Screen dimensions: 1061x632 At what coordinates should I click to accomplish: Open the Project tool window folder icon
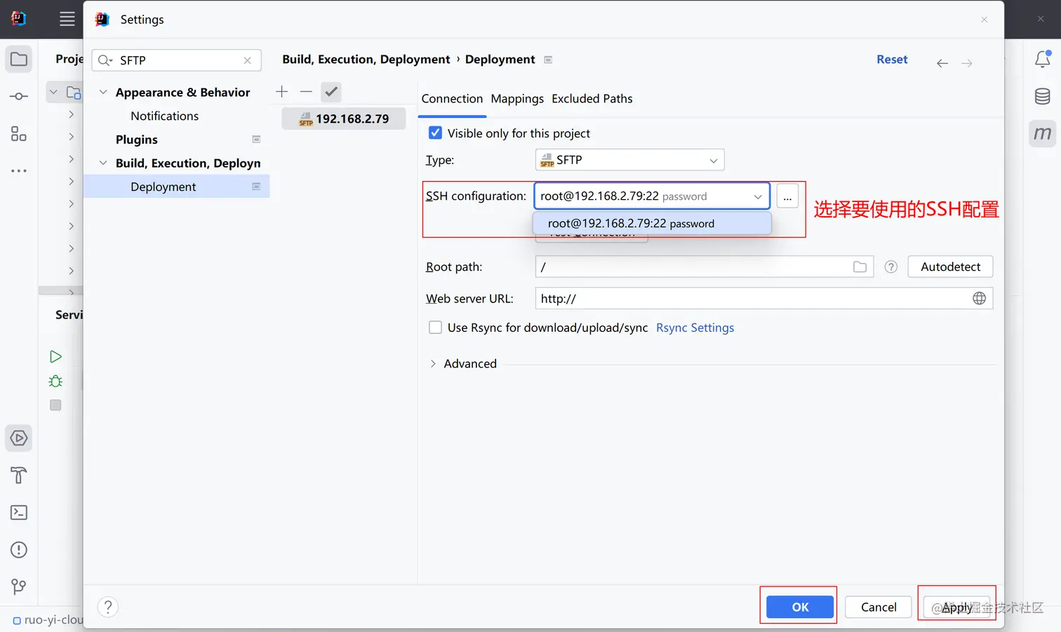(19, 60)
